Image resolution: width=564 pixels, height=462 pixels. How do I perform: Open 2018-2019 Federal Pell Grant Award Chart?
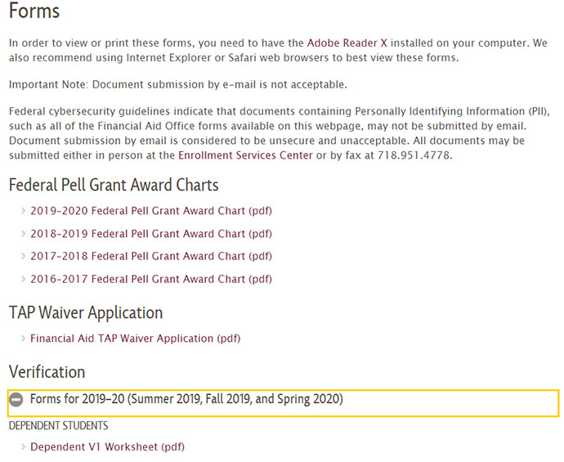point(151,234)
